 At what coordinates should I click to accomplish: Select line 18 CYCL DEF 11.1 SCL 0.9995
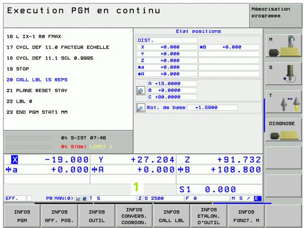pyautogui.click(x=50, y=58)
